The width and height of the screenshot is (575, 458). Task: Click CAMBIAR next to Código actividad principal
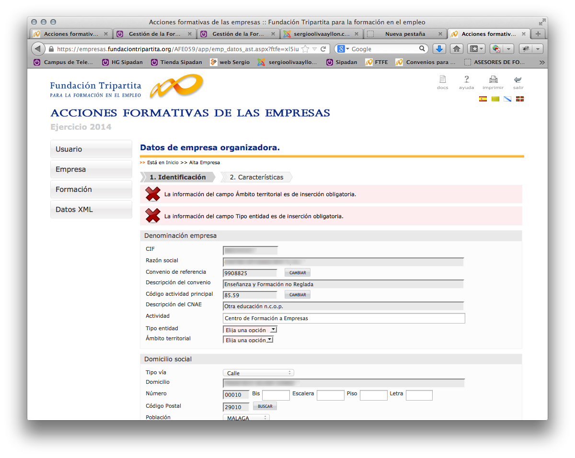point(298,295)
